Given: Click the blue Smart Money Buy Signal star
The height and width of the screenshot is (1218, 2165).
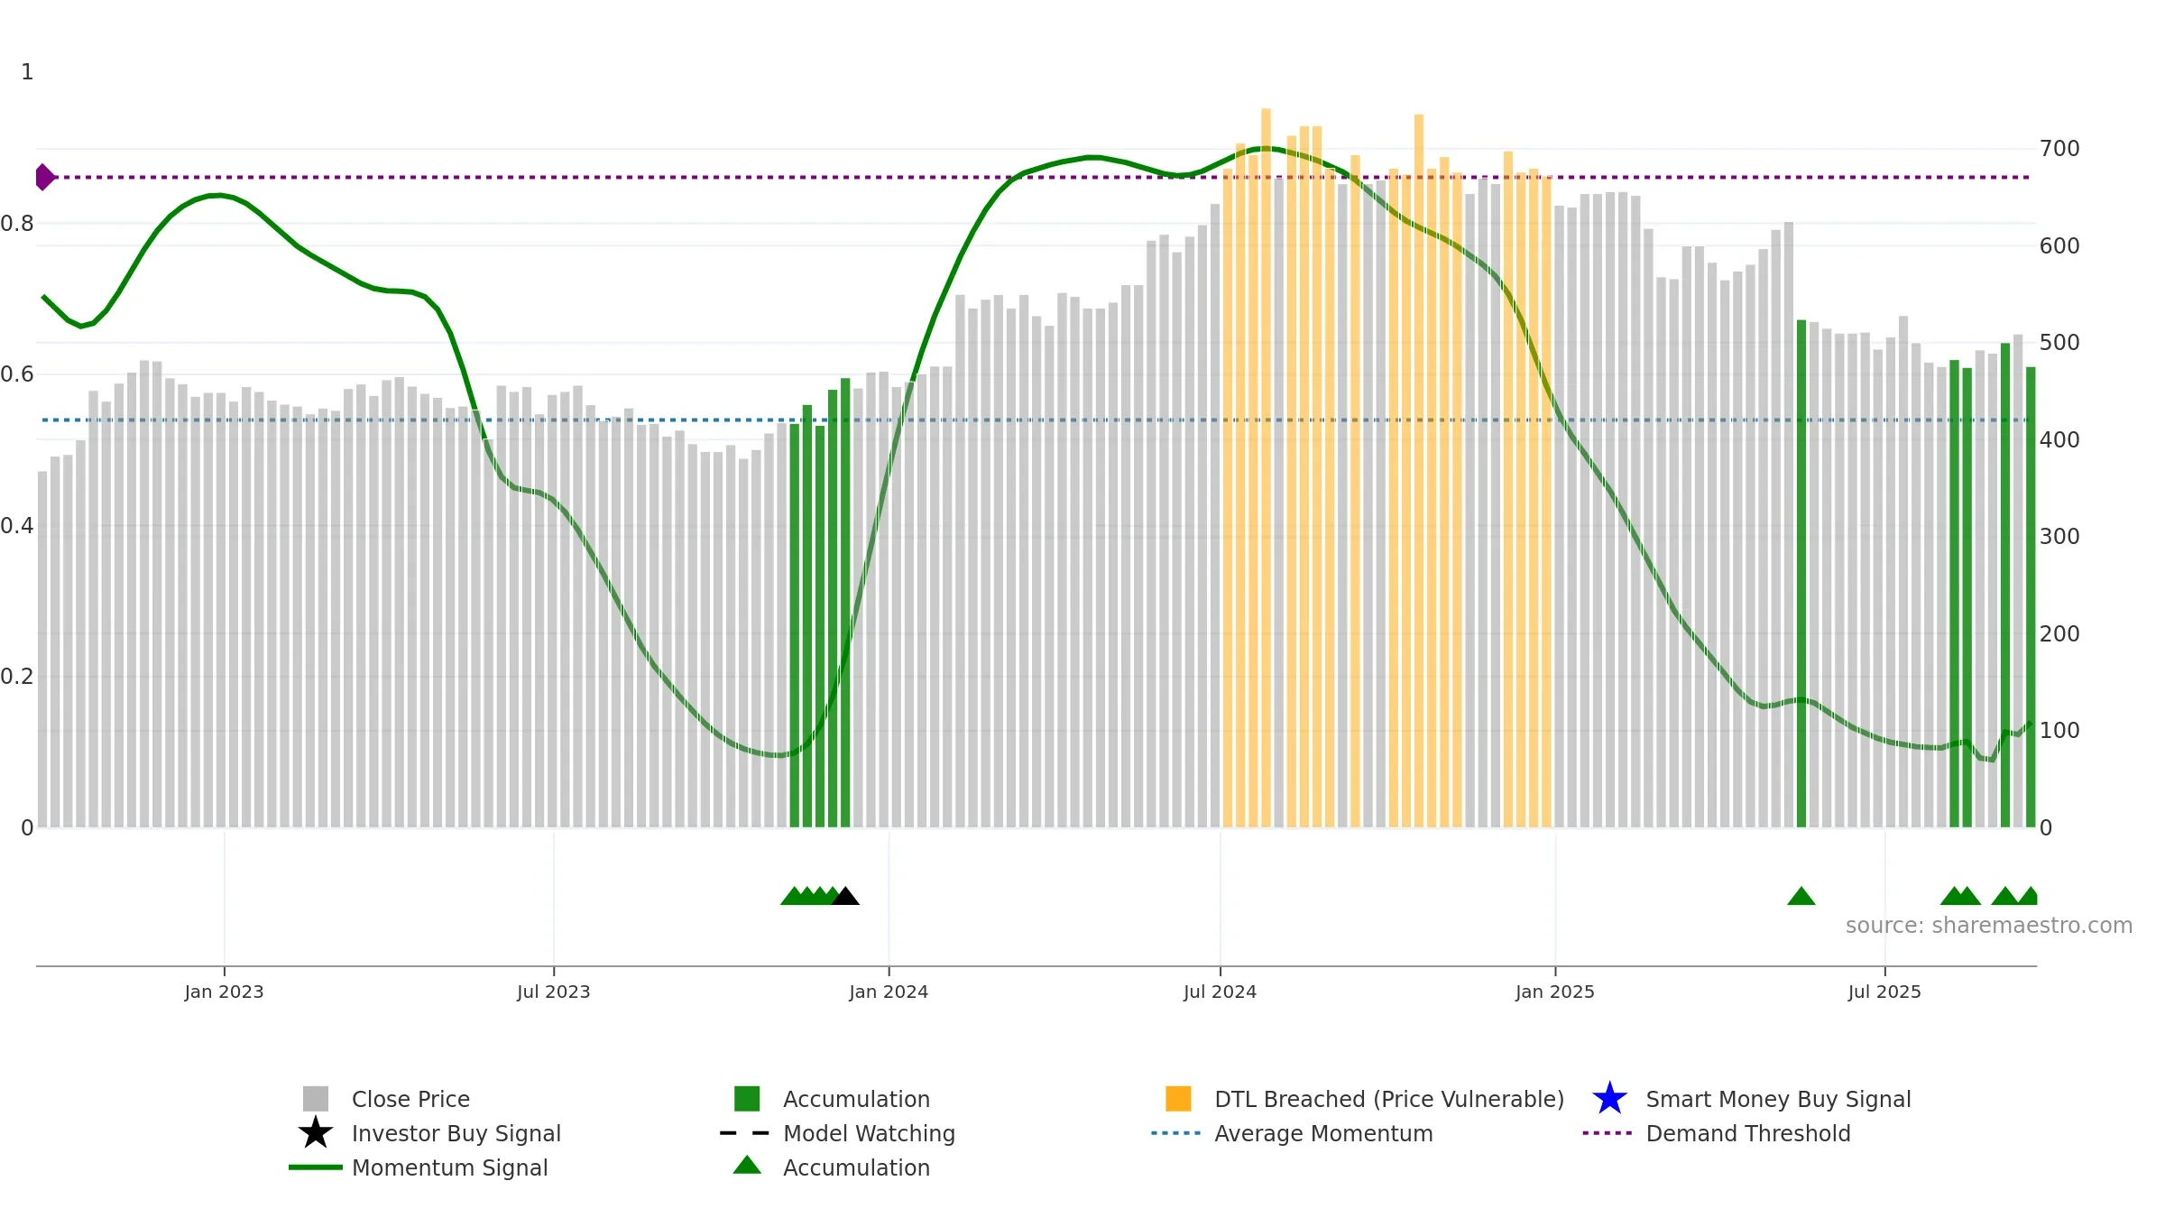Looking at the screenshot, I should click(x=1609, y=1099).
